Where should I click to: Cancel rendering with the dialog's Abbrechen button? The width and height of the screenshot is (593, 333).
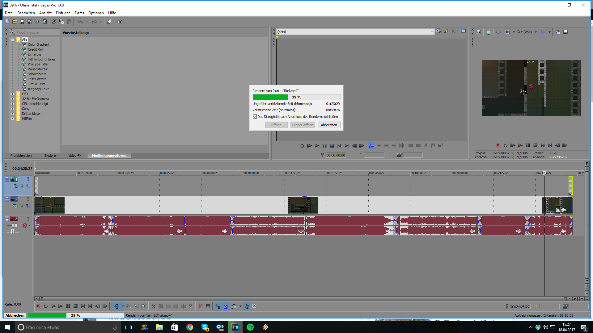(329, 125)
